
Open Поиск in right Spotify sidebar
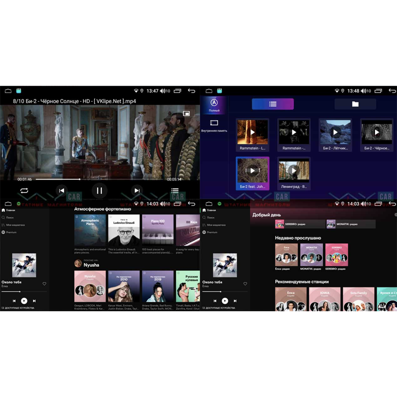[x=209, y=218]
